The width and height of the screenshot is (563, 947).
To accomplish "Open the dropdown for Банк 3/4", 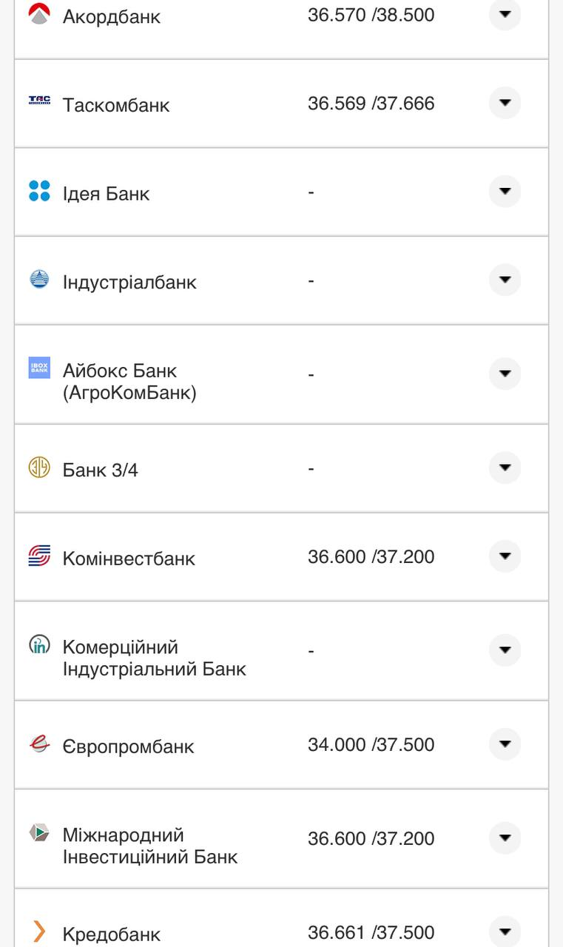I will tap(504, 468).
